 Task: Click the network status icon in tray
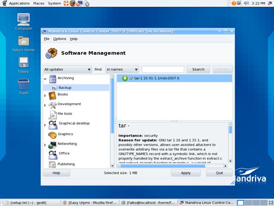pos(239,3)
